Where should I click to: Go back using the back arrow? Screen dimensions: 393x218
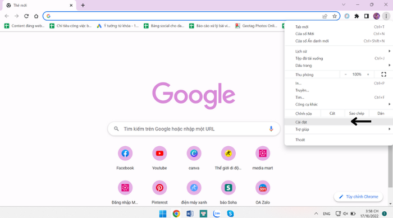pos(7,16)
